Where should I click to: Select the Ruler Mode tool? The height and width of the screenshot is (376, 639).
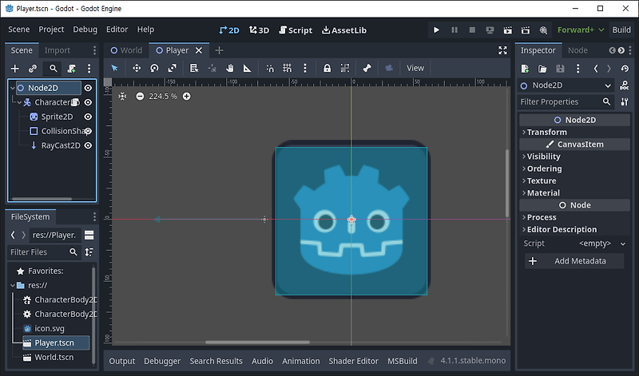248,68
